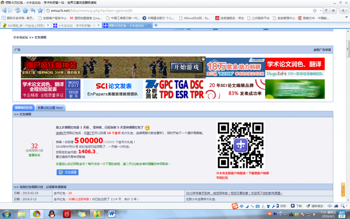Screen dimensions: 350x219
Task: Open Mtime时光网 bookmark
Action: [x=195, y=18]
